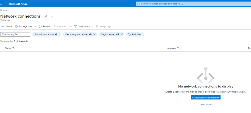Viewport: 251px width, 113px height.
Task: Click the Open query icon
Action: [75, 27]
